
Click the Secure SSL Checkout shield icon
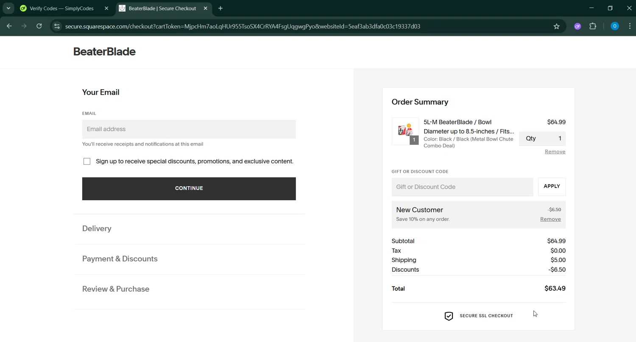tap(449, 316)
